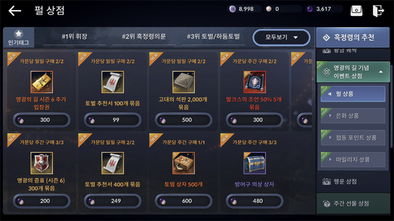Switch to #2위 흑정령의뢰 tag tab
394x221 pixels.
pyautogui.click(x=144, y=36)
